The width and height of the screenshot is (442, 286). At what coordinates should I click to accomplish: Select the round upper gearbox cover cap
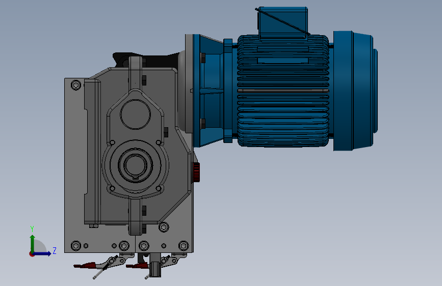coord(135,115)
